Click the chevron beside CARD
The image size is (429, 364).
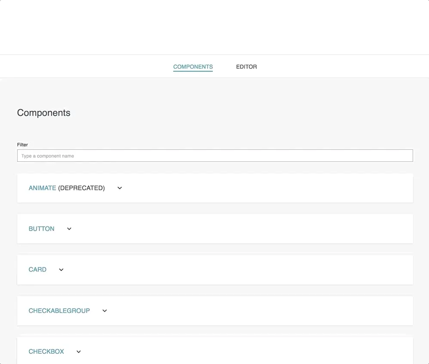click(x=61, y=270)
